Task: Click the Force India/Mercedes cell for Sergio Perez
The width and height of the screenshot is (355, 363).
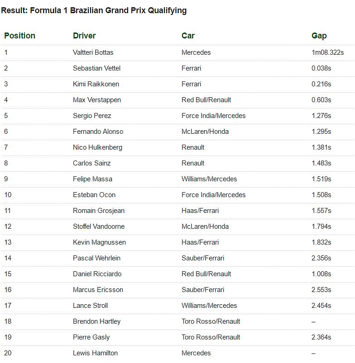Action: 213,116
